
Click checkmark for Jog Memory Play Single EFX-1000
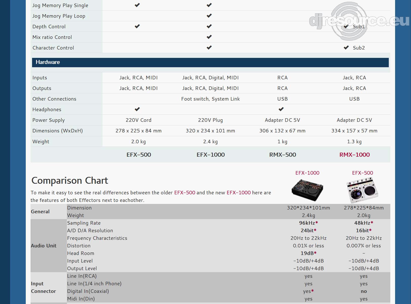(209, 5)
